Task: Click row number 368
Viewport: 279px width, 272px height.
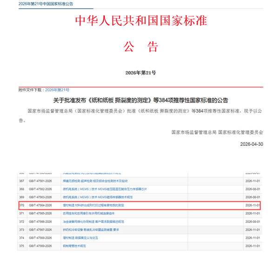Action: 22,189
